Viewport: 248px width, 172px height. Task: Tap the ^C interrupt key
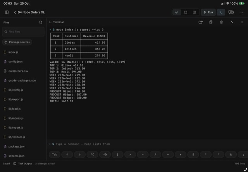(92, 155)
